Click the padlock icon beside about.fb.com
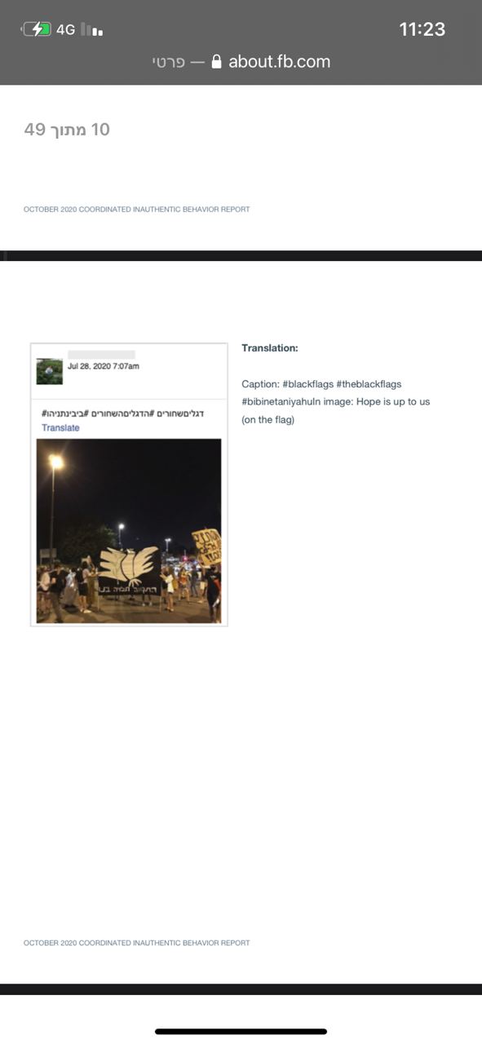Image resolution: width=482 pixels, height=1044 pixels. [216, 61]
